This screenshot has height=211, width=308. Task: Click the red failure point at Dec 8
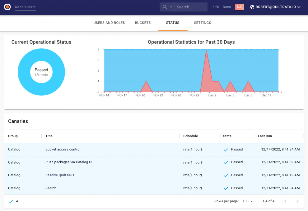(x=248, y=81)
